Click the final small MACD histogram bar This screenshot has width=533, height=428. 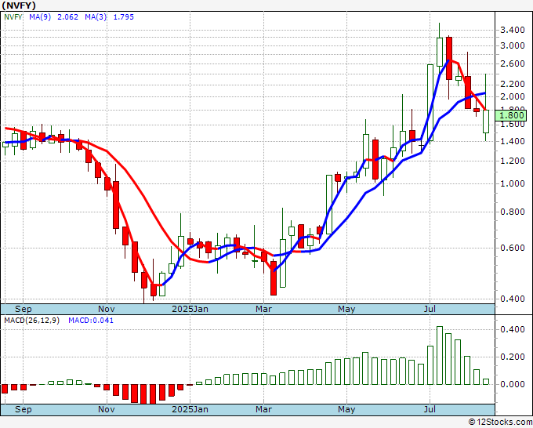(486, 382)
